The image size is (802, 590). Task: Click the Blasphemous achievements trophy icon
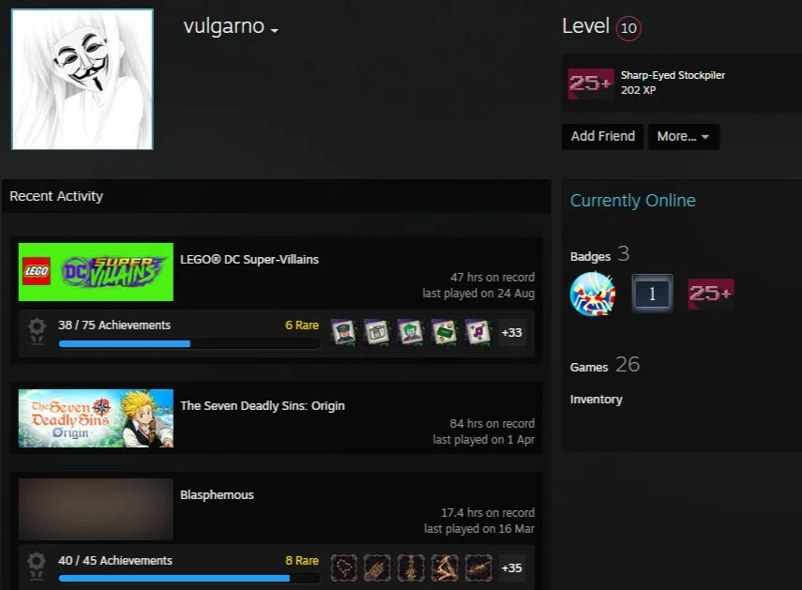[x=37, y=566]
